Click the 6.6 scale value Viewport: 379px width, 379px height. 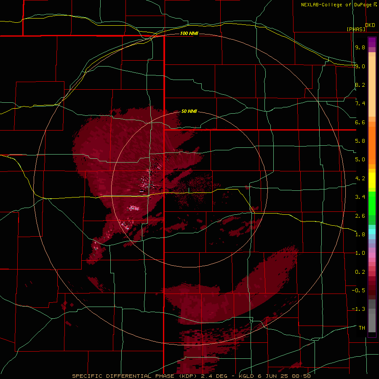tap(360, 122)
